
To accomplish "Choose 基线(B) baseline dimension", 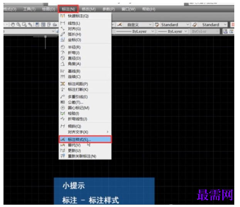I will 85,71.
